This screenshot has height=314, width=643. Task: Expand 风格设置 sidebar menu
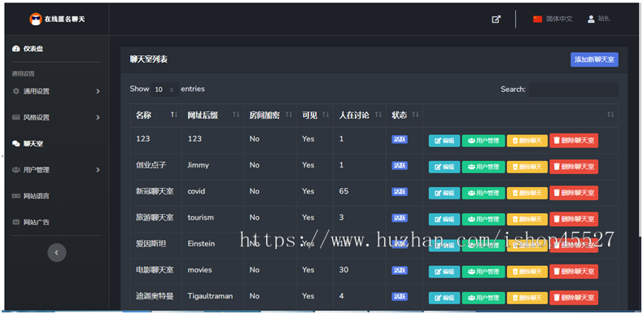pos(56,117)
